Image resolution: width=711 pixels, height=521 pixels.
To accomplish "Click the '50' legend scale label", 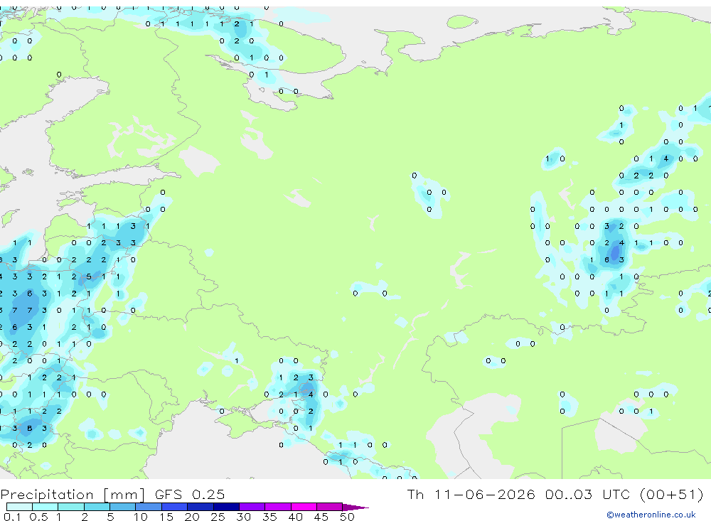I will [x=347, y=517].
